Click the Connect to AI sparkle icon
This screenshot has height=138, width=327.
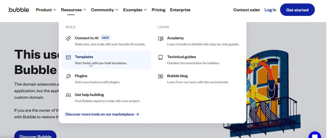(68, 38)
